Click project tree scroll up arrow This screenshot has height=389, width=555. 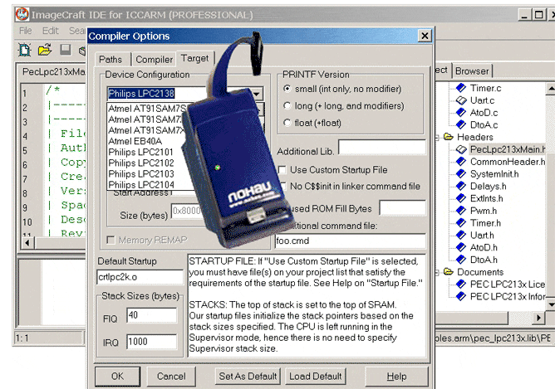[550, 88]
